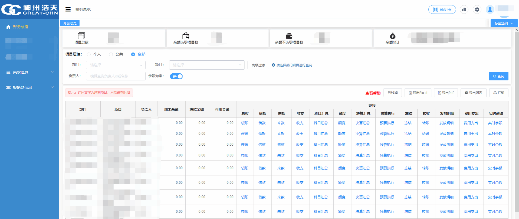Click the 项目总数 card icon
The width and height of the screenshot is (519, 219).
81,35
